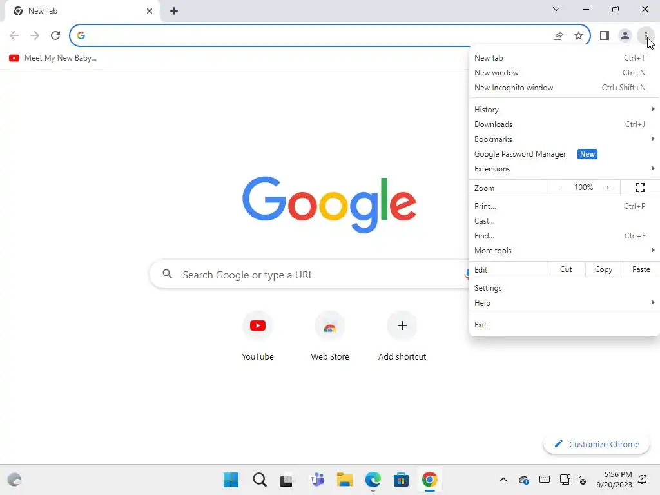Expand the History submenu
The image size is (660, 495).
564,110
